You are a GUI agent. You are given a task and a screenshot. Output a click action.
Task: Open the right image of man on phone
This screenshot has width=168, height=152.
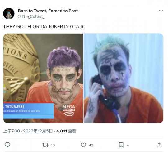pos(124,78)
